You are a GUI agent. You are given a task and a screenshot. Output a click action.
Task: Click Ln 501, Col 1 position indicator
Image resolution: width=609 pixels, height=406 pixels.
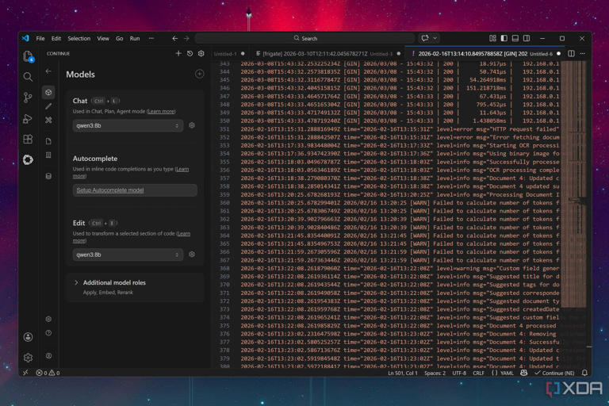click(x=402, y=373)
